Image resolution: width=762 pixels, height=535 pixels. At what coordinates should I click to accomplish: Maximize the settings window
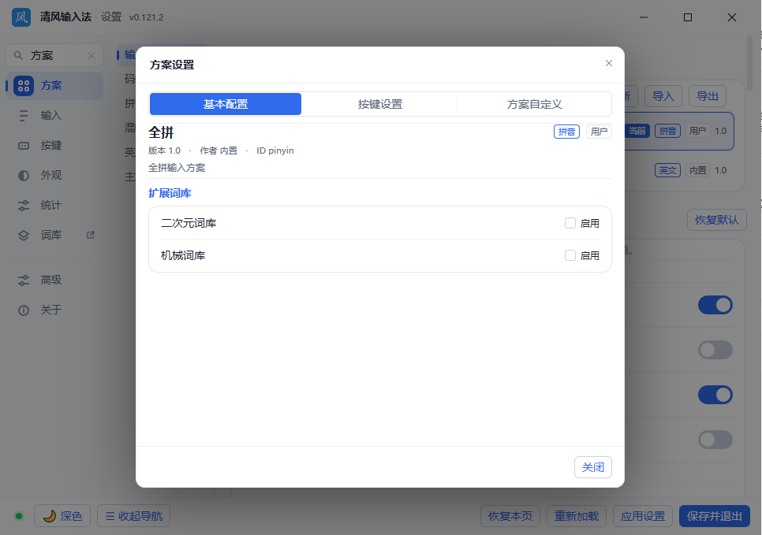[x=688, y=17]
